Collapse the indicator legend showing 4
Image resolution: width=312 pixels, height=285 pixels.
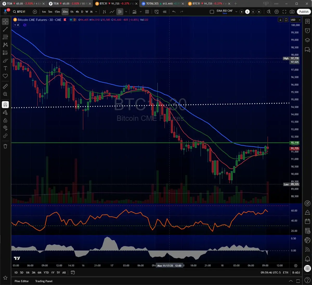(x=16, y=25)
